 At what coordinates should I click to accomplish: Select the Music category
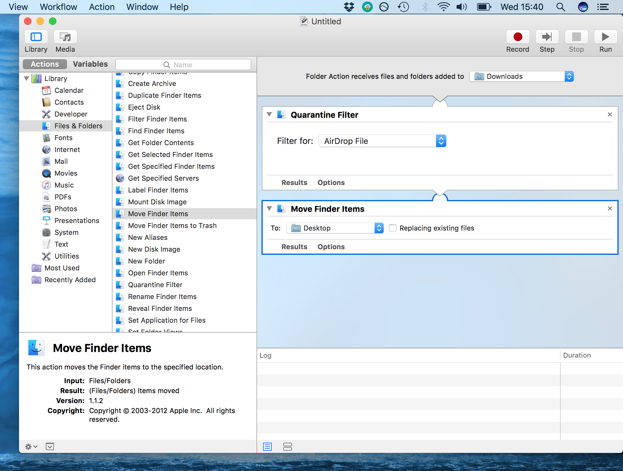[x=64, y=185]
